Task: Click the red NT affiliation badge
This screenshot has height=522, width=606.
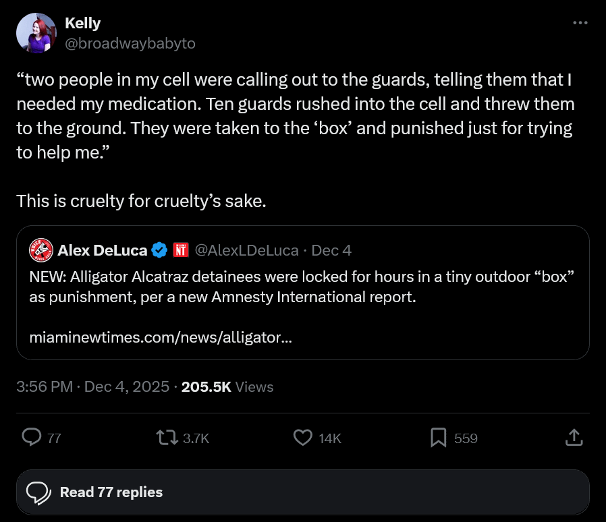Action: click(180, 251)
